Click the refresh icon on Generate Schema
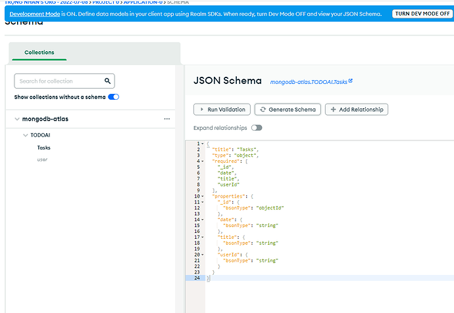 click(x=263, y=110)
